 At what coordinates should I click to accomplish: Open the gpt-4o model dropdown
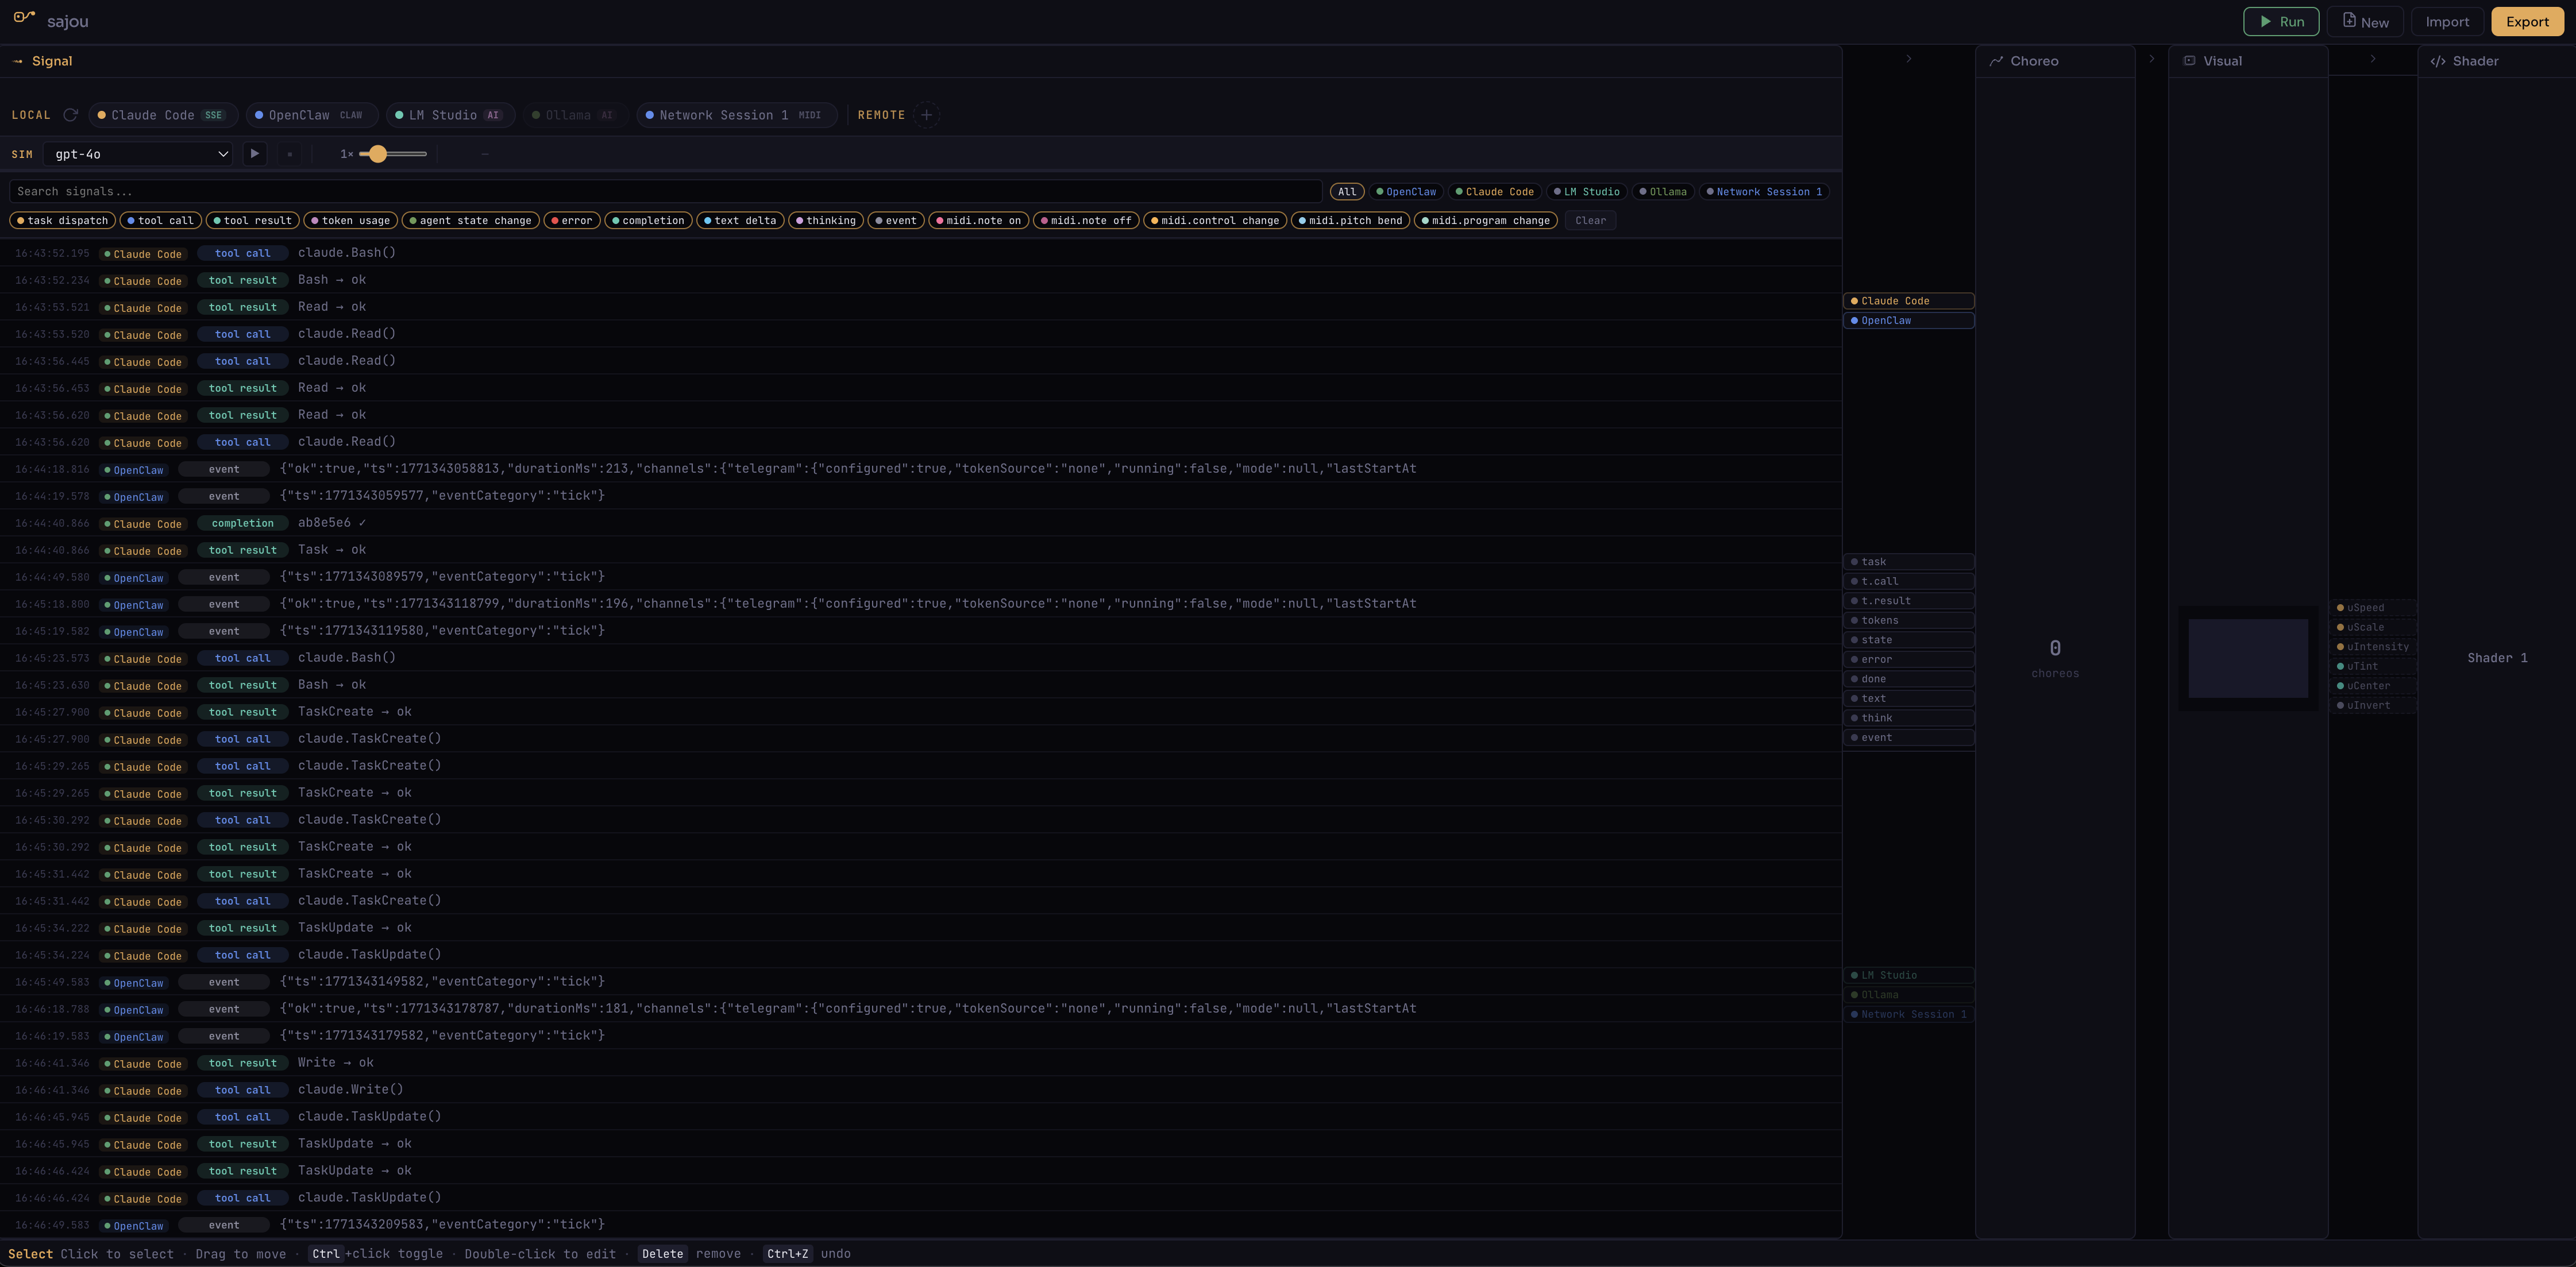138,154
